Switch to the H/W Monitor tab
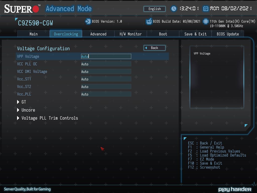Screen dimensions: 257x193 (131, 34)
